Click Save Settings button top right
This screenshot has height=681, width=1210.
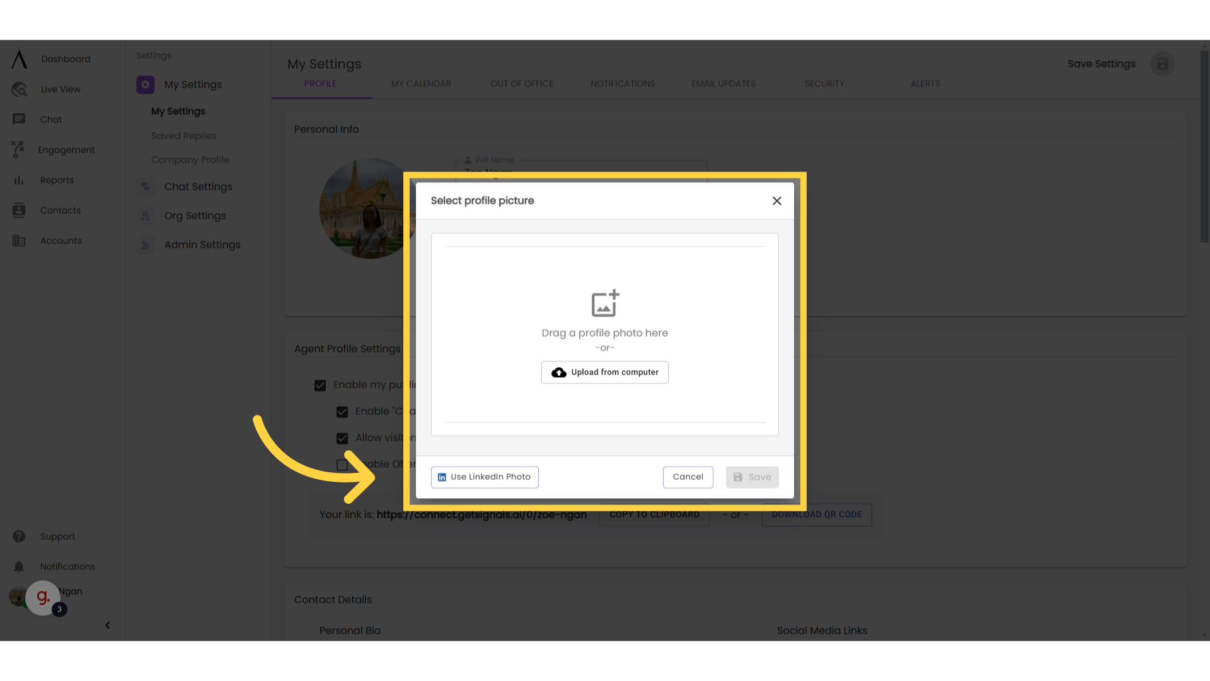click(1101, 63)
